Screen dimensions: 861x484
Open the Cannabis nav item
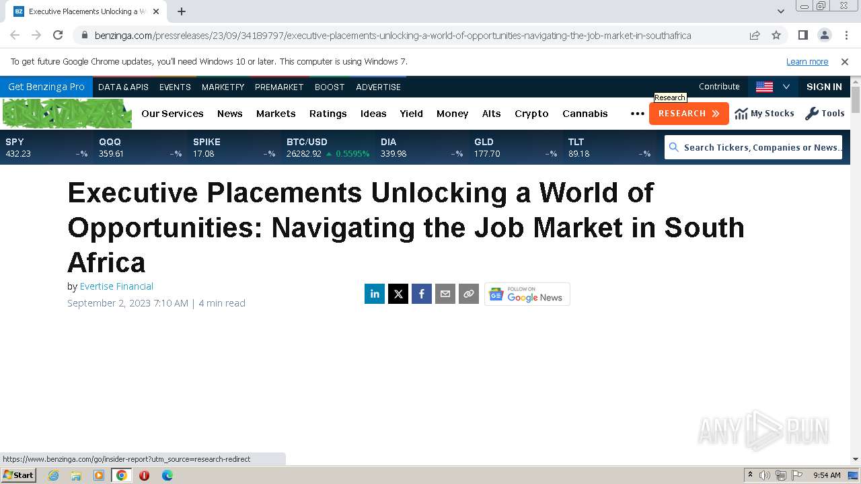585,114
